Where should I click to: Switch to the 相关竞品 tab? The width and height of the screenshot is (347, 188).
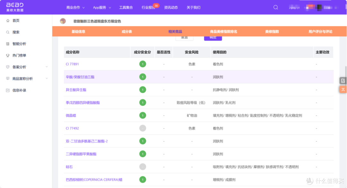tap(175, 31)
